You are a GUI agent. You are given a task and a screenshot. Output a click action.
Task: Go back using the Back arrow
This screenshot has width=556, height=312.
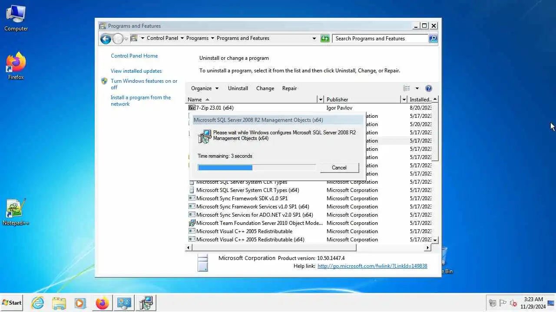point(106,39)
